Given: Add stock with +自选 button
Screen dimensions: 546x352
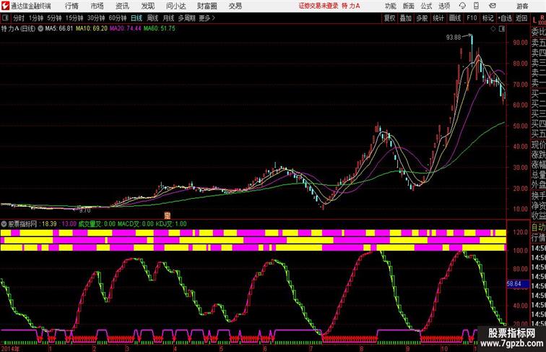Looking at the screenshot, I should pyautogui.click(x=505, y=18).
